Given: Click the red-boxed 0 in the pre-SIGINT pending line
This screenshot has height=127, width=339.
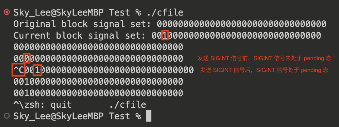Looking at the screenshot, I should 27,58.
